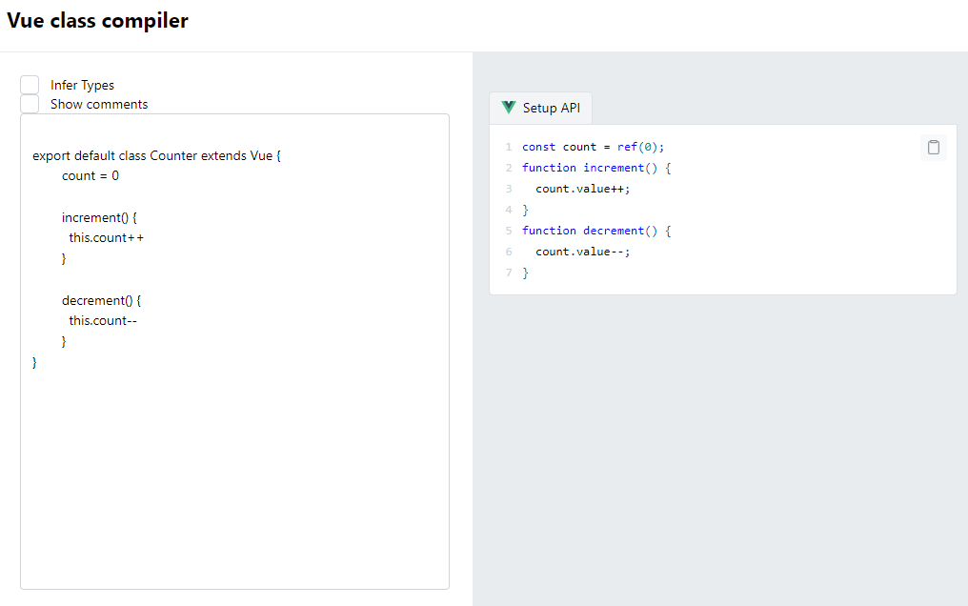Toggle the Show comments checkbox

(x=30, y=104)
